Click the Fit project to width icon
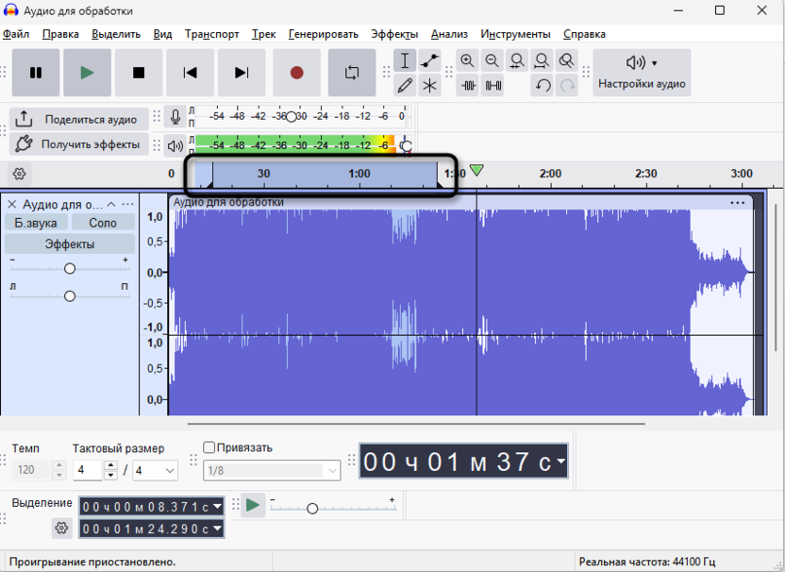This screenshot has height=572, width=785. 541,59
